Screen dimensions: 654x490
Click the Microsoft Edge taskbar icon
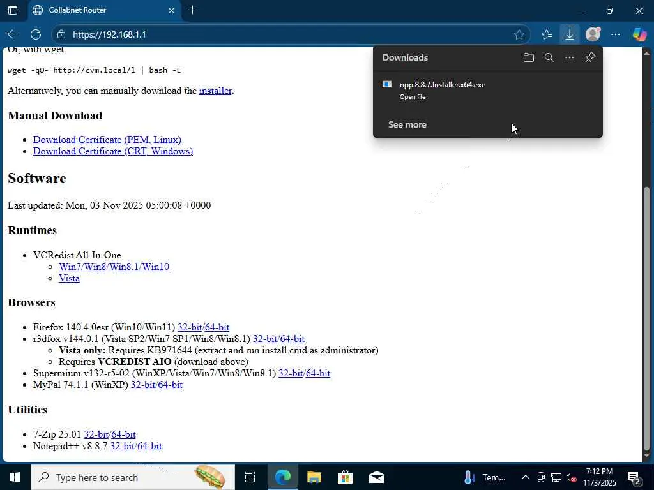282,477
